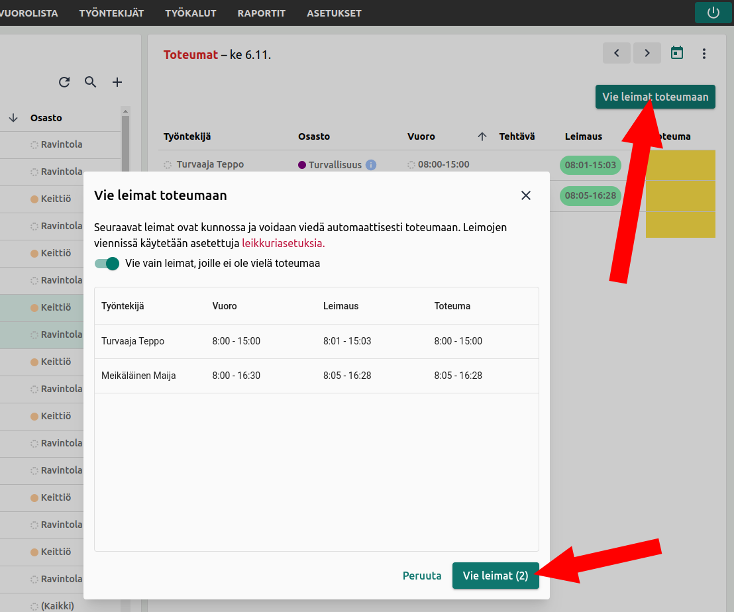Toggle 'Vie vain leimat' switch off

(x=107, y=264)
